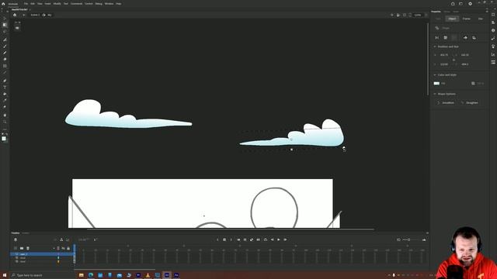
Task: Open the stage zoom percentage dropdown
Action: [x=418, y=15]
